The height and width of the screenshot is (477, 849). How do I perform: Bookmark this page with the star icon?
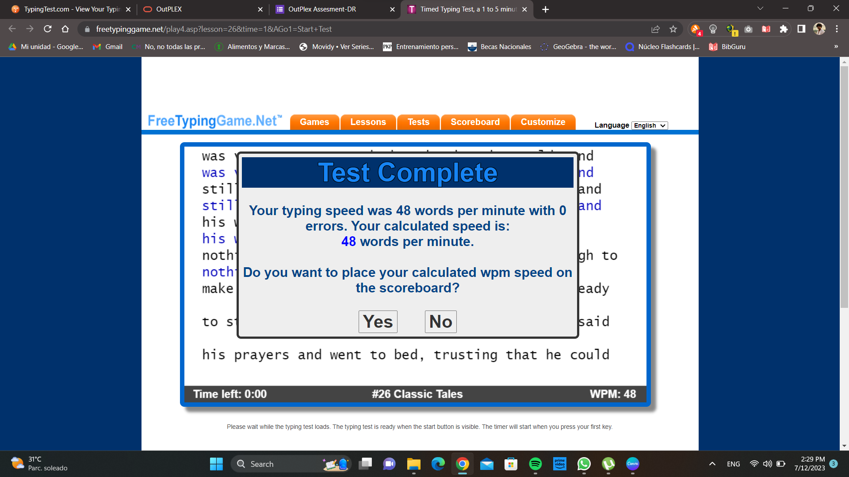point(673,29)
